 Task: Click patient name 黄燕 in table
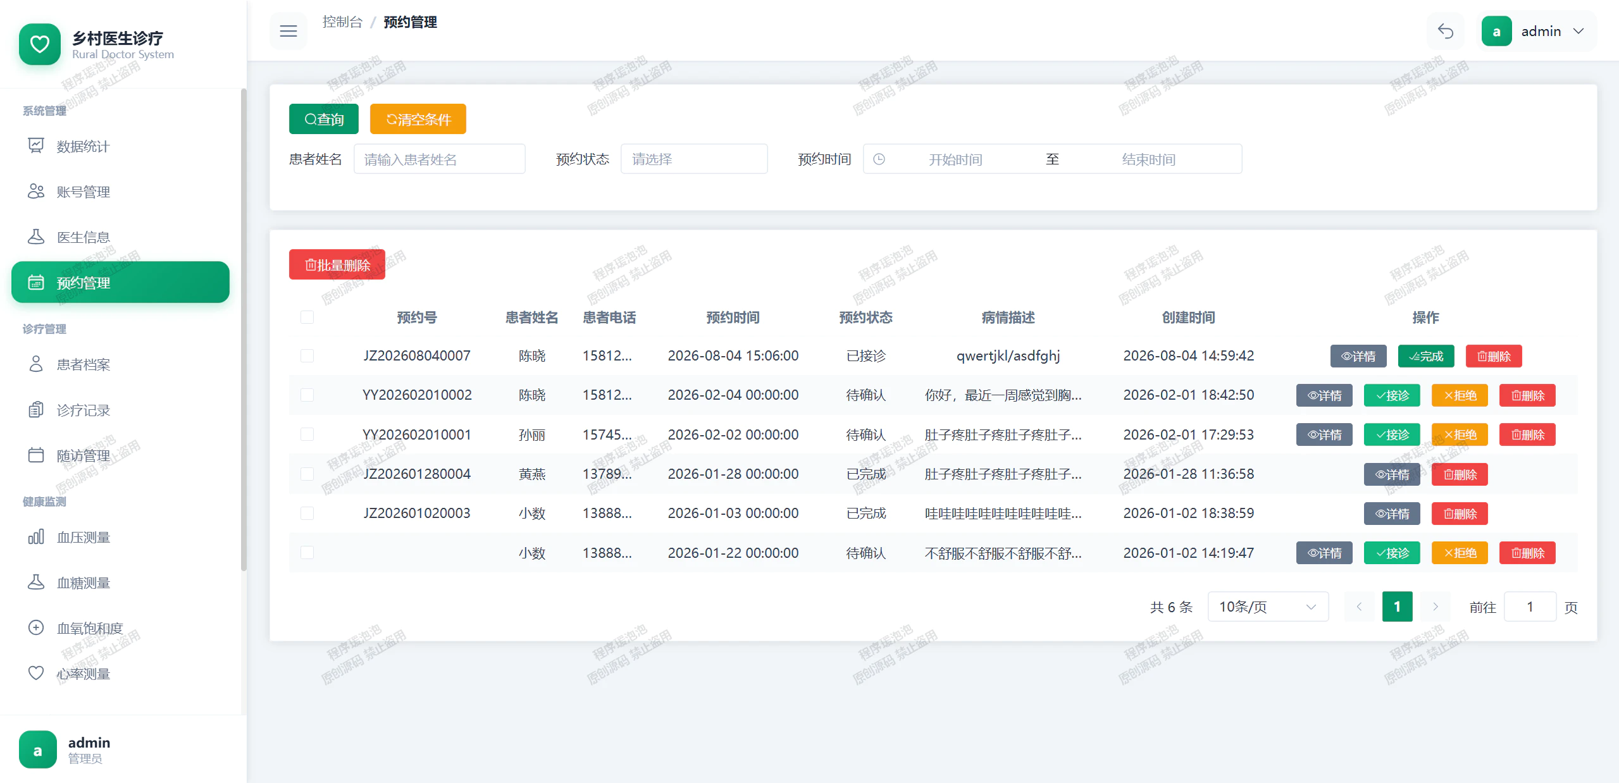point(531,474)
